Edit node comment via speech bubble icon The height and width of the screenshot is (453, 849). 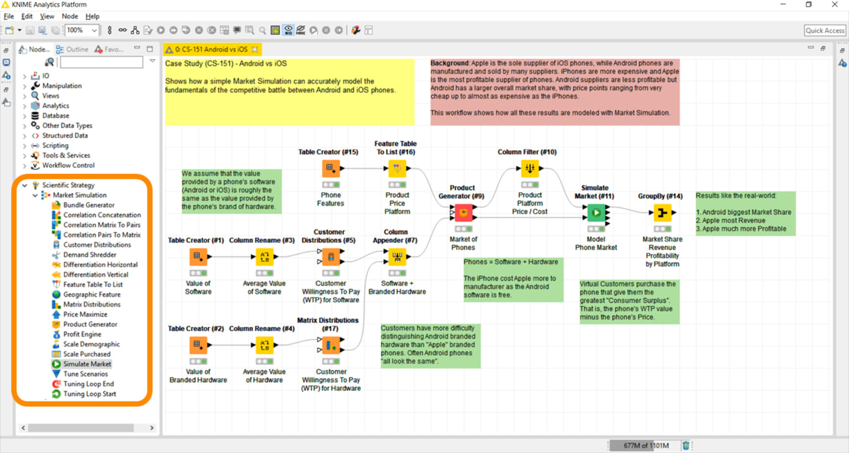click(x=237, y=30)
